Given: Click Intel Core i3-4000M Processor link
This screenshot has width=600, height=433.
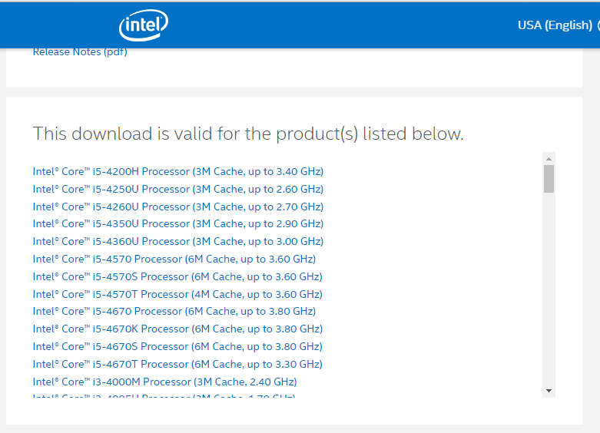Looking at the screenshot, I should click(164, 382).
